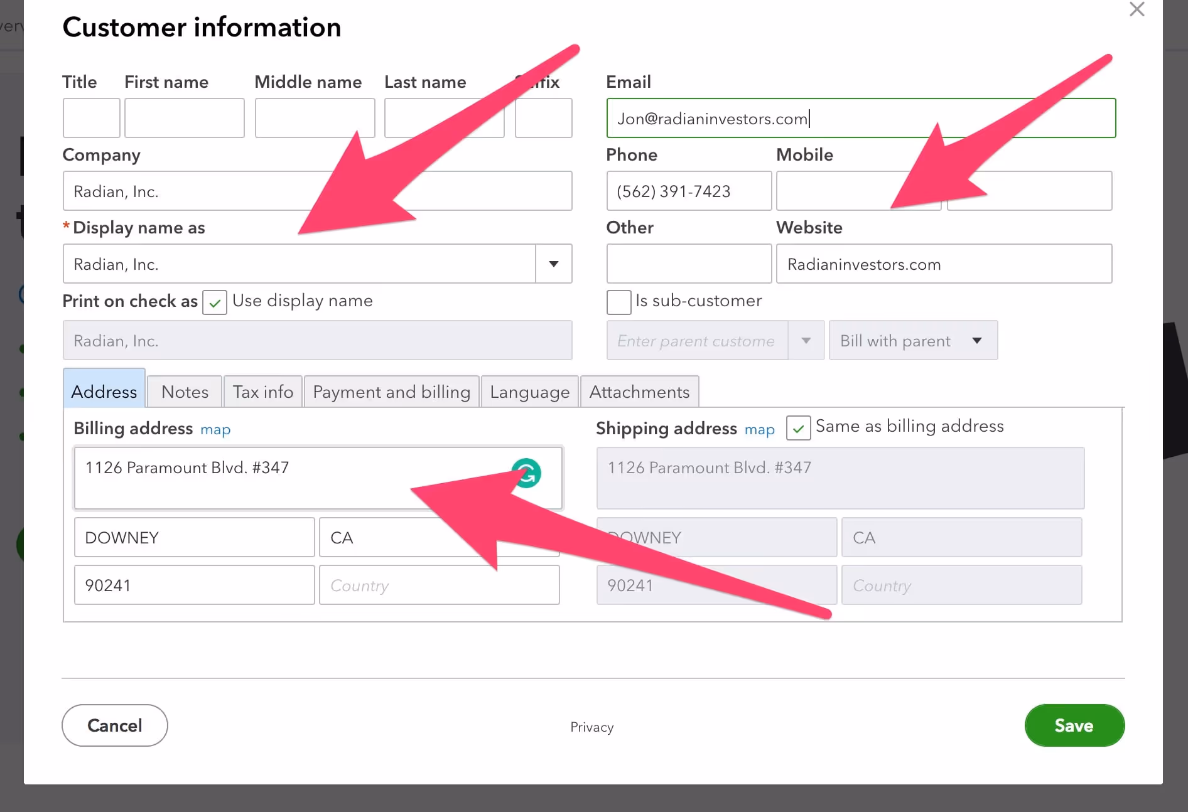Click the Website field
Image resolution: width=1188 pixels, height=812 pixels.
pos(944,264)
